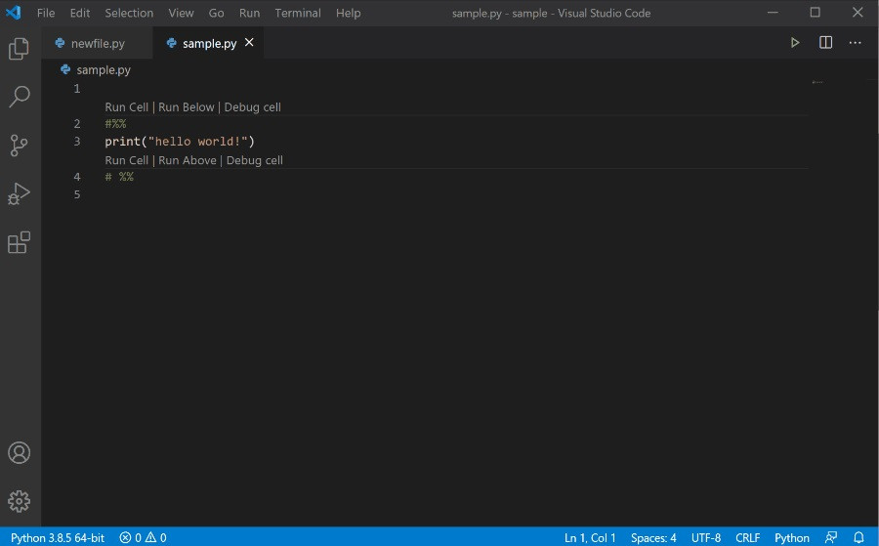Open the Source Control view
This screenshot has height=546, width=879.
(x=19, y=146)
